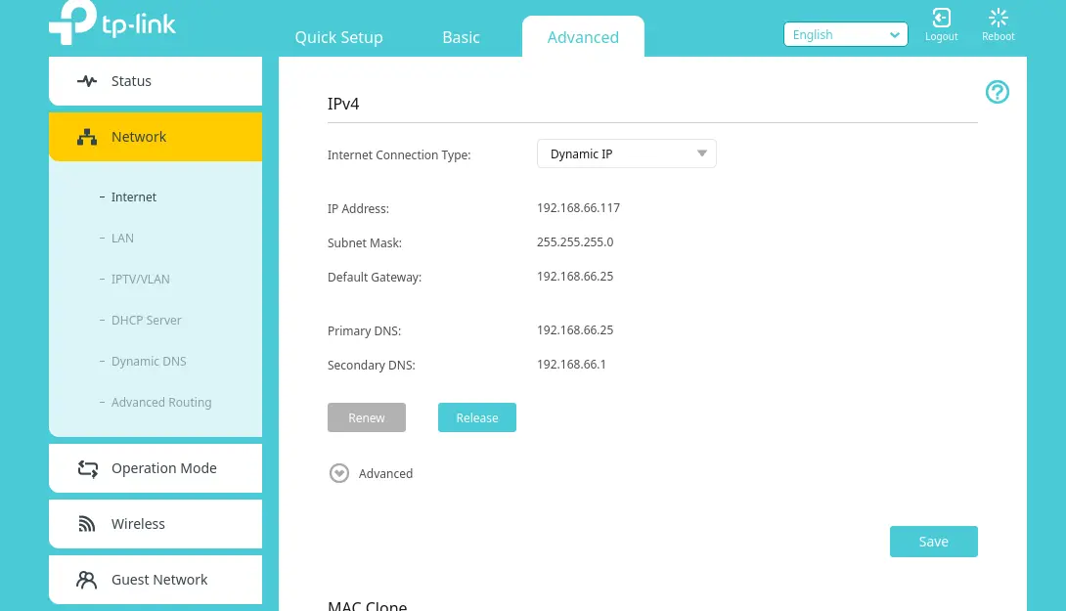Click the Logout icon
This screenshot has width=1066, height=611.
941,19
